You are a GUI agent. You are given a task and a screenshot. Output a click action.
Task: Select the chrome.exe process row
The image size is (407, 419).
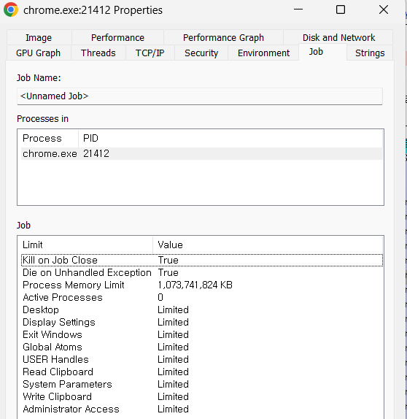coord(201,153)
